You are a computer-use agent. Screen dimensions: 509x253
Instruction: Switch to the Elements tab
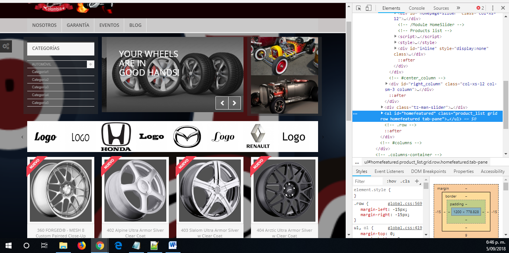(391, 8)
